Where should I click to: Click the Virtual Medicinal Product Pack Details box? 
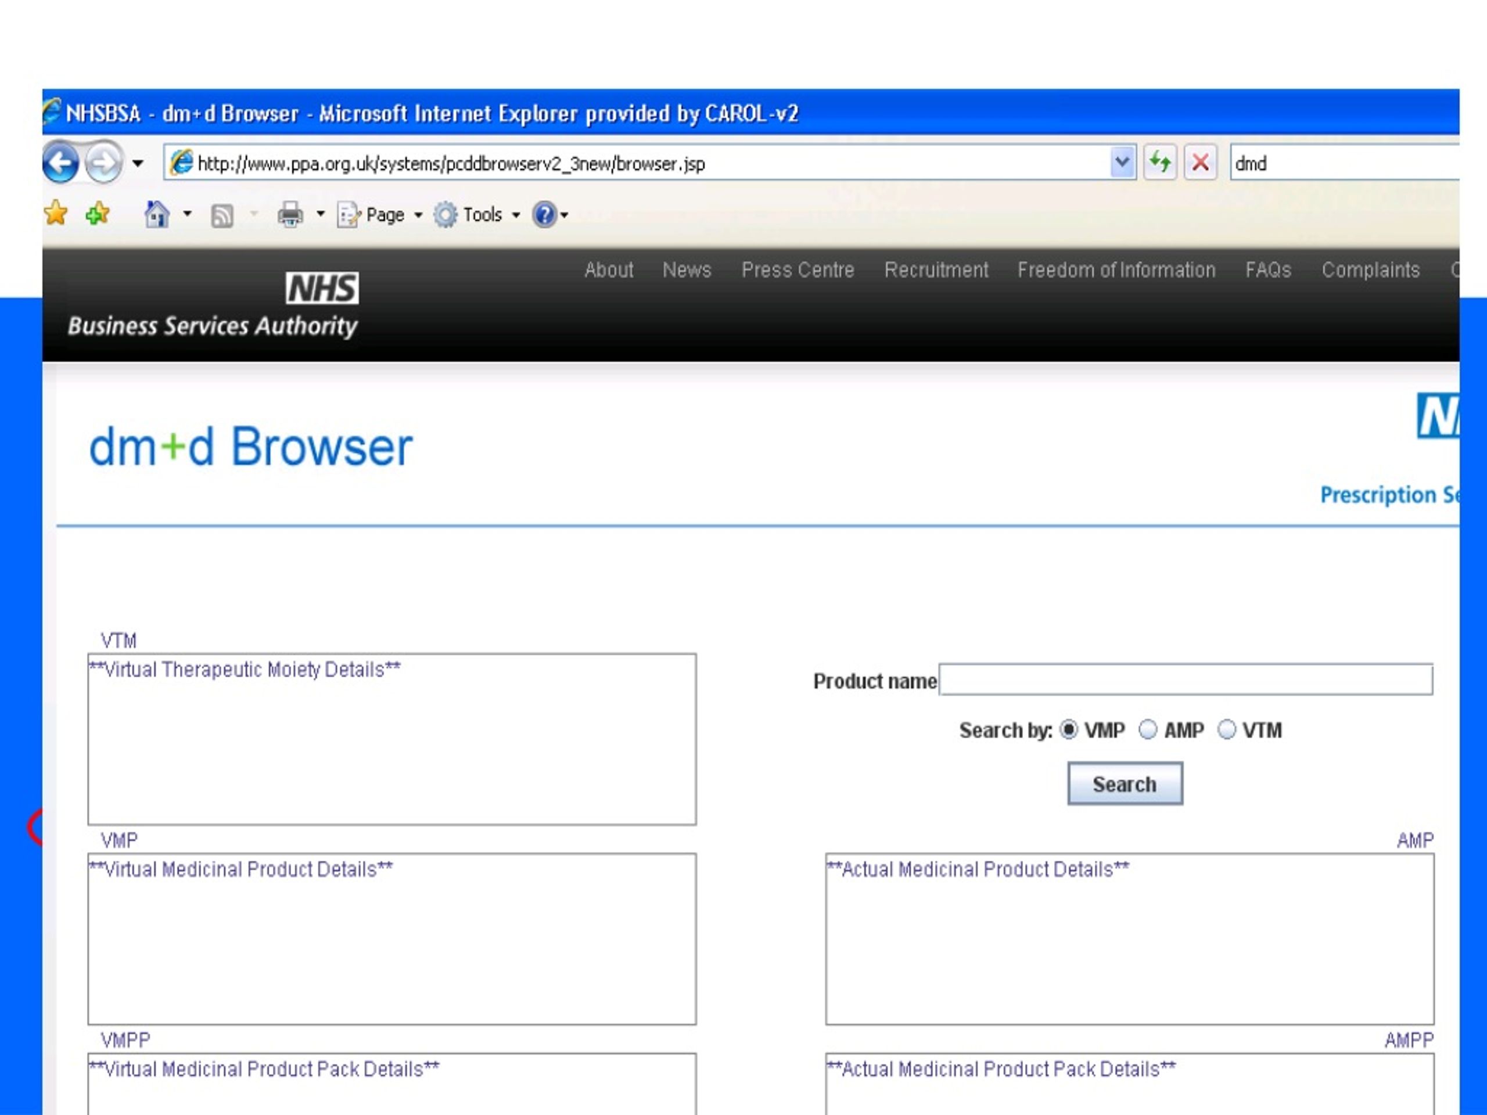392,1084
